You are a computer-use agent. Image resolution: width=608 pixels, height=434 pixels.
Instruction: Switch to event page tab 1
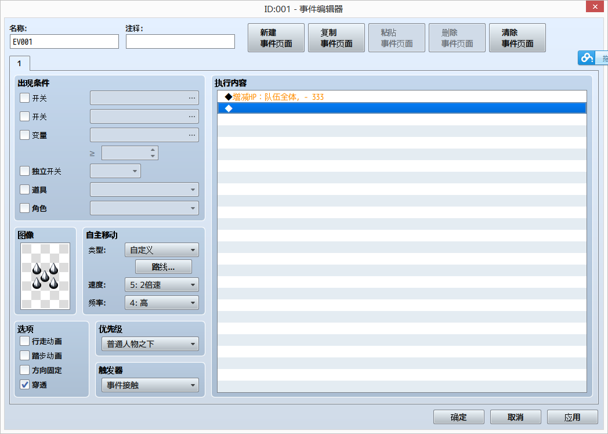[19, 63]
